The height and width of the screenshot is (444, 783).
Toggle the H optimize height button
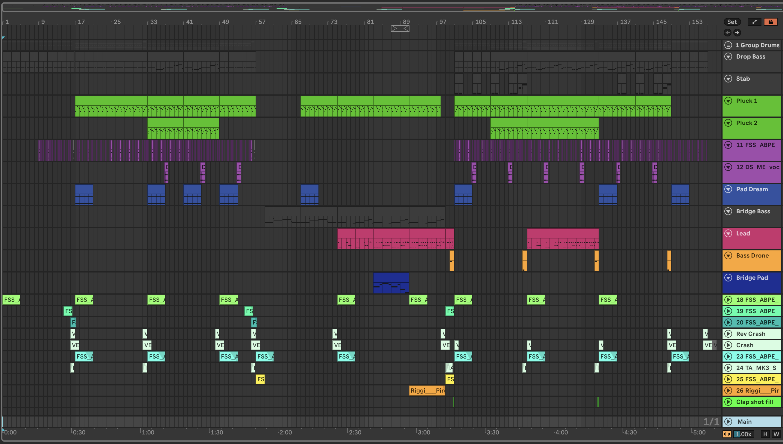tap(765, 434)
